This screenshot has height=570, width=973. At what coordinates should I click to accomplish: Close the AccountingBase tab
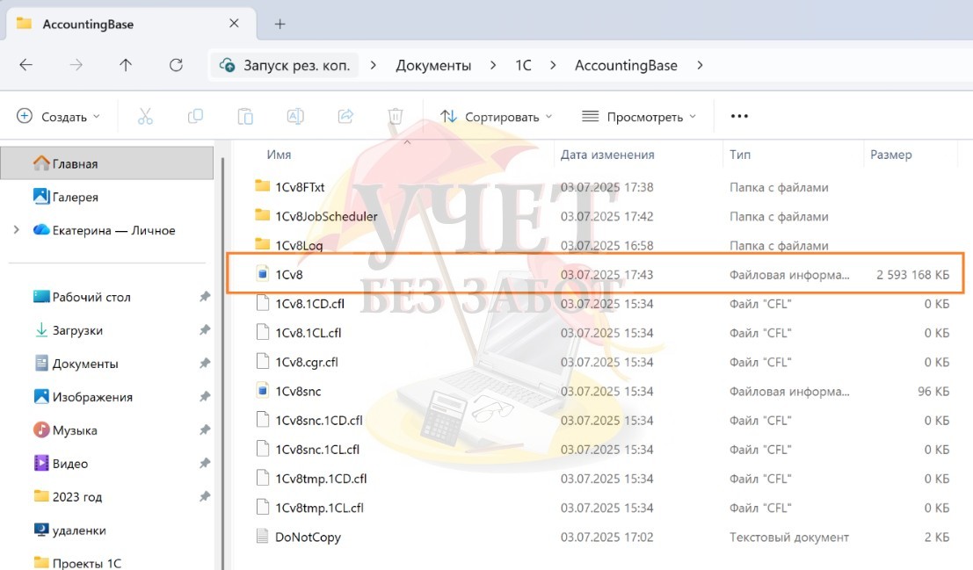tap(234, 24)
